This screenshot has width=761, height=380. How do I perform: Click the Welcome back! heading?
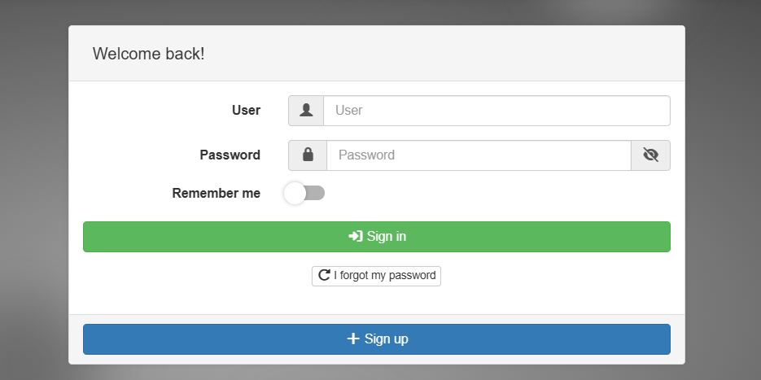point(149,54)
